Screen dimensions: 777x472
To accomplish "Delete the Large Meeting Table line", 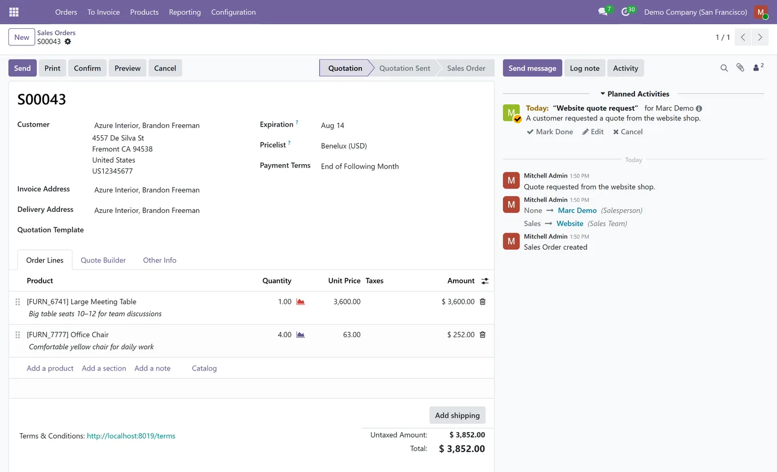I will pyautogui.click(x=482, y=302).
